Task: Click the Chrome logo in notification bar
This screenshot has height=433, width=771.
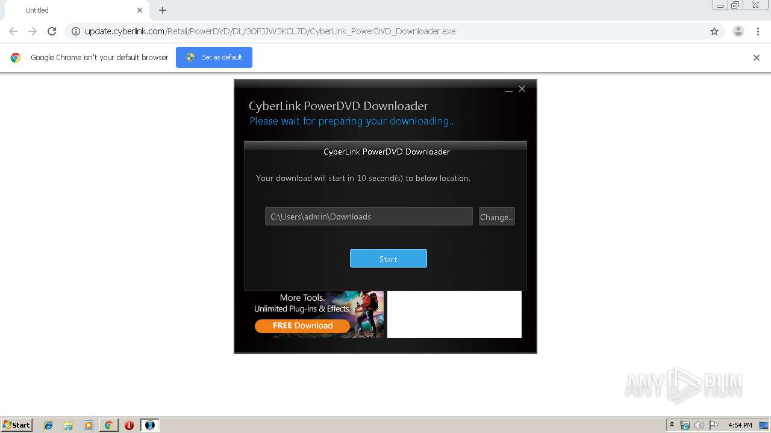Action: 16,58
